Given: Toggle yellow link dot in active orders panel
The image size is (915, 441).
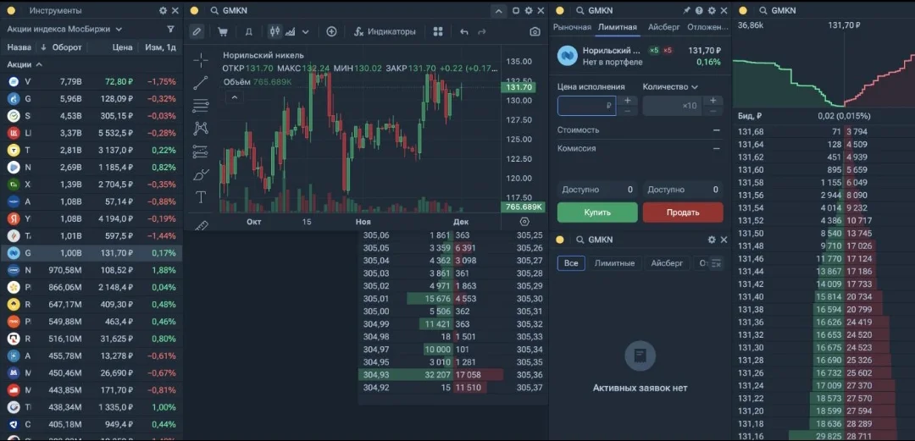Looking at the screenshot, I should point(560,240).
